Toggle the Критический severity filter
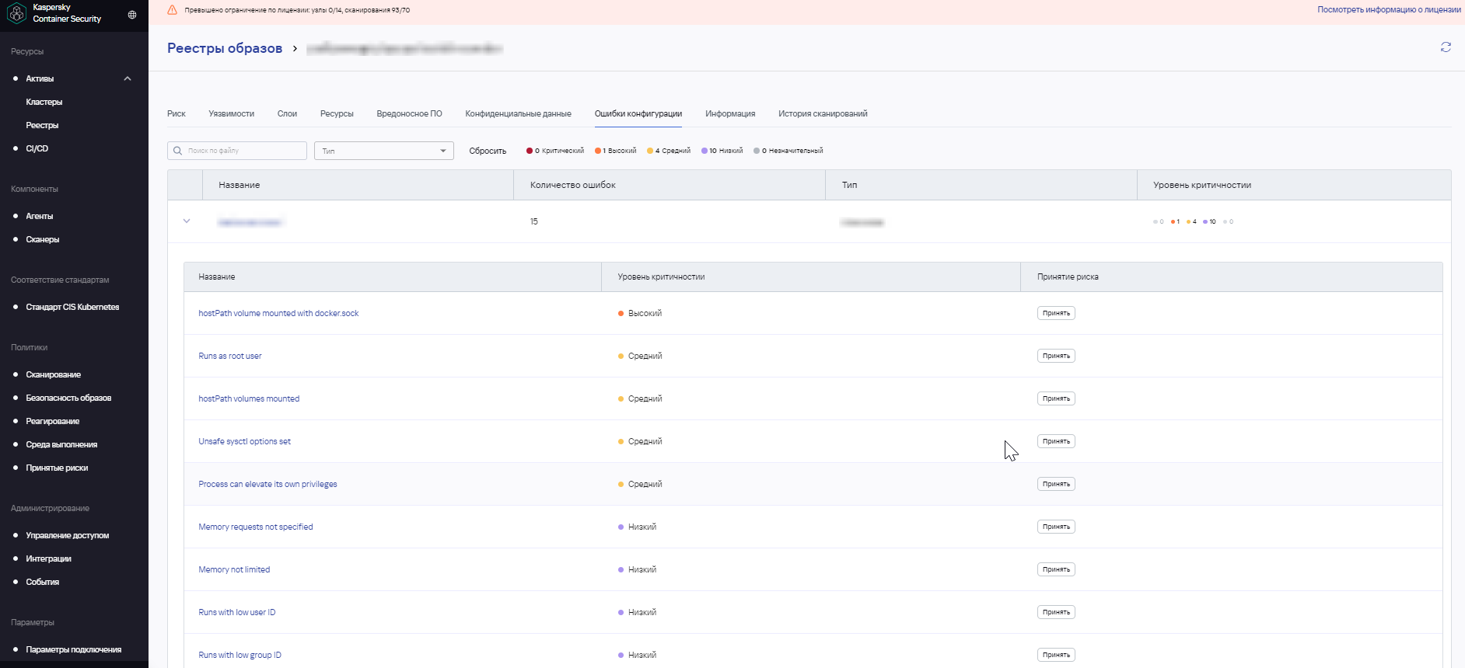The image size is (1465, 668). (x=555, y=151)
